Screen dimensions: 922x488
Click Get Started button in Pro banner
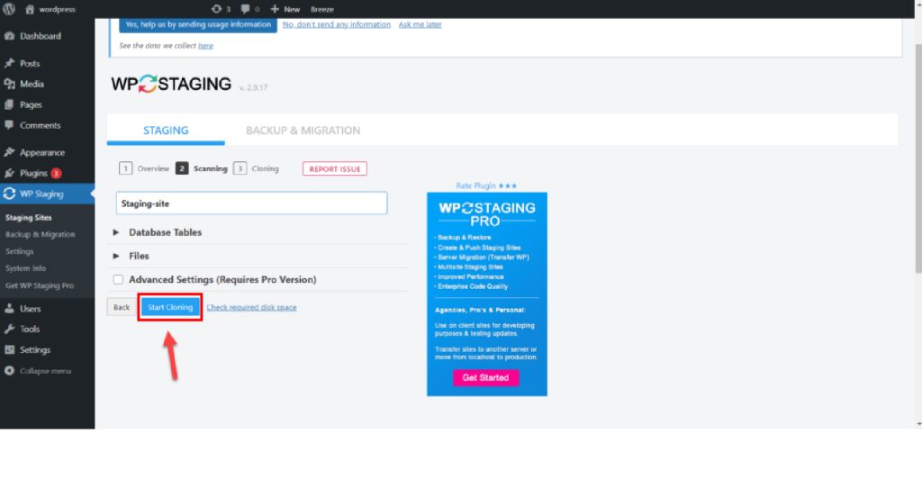point(485,377)
